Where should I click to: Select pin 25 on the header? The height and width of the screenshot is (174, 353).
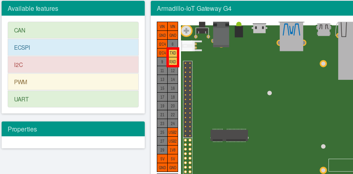coord(162,132)
